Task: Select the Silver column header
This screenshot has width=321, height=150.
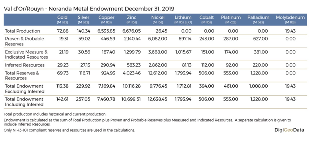Action: [x=83, y=17]
